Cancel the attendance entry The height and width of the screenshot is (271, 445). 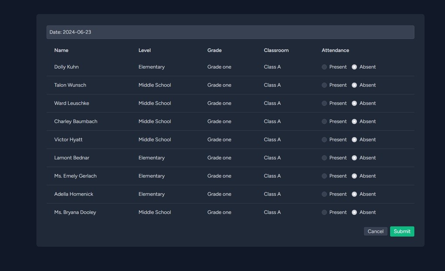375,231
